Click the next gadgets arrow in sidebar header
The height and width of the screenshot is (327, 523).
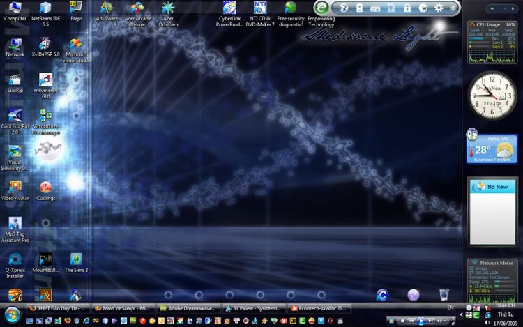click(x=515, y=8)
